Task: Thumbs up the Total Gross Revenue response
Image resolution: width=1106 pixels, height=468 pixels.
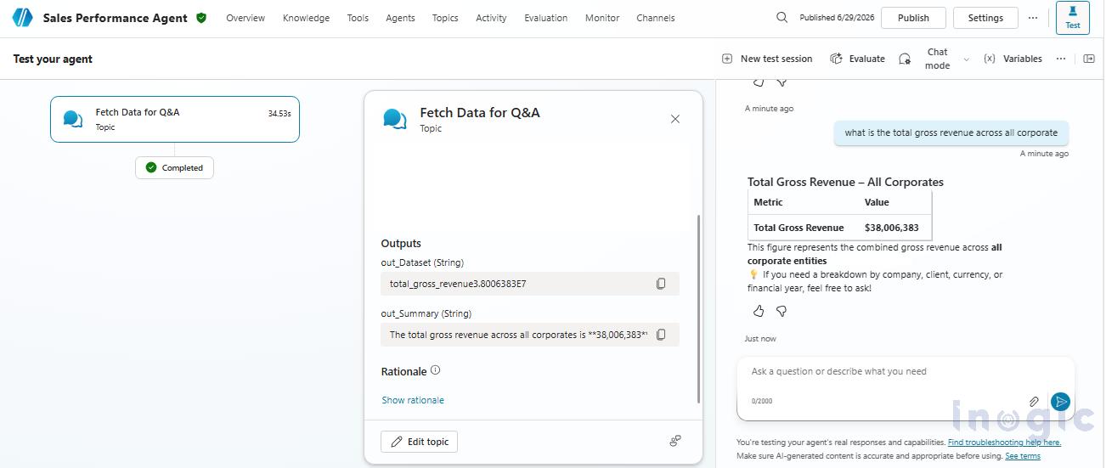Action: pos(759,311)
